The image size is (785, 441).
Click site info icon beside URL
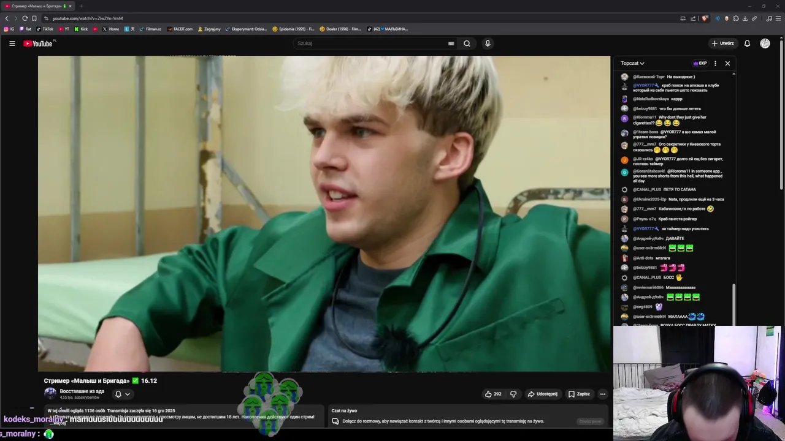pyautogui.click(x=46, y=18)
